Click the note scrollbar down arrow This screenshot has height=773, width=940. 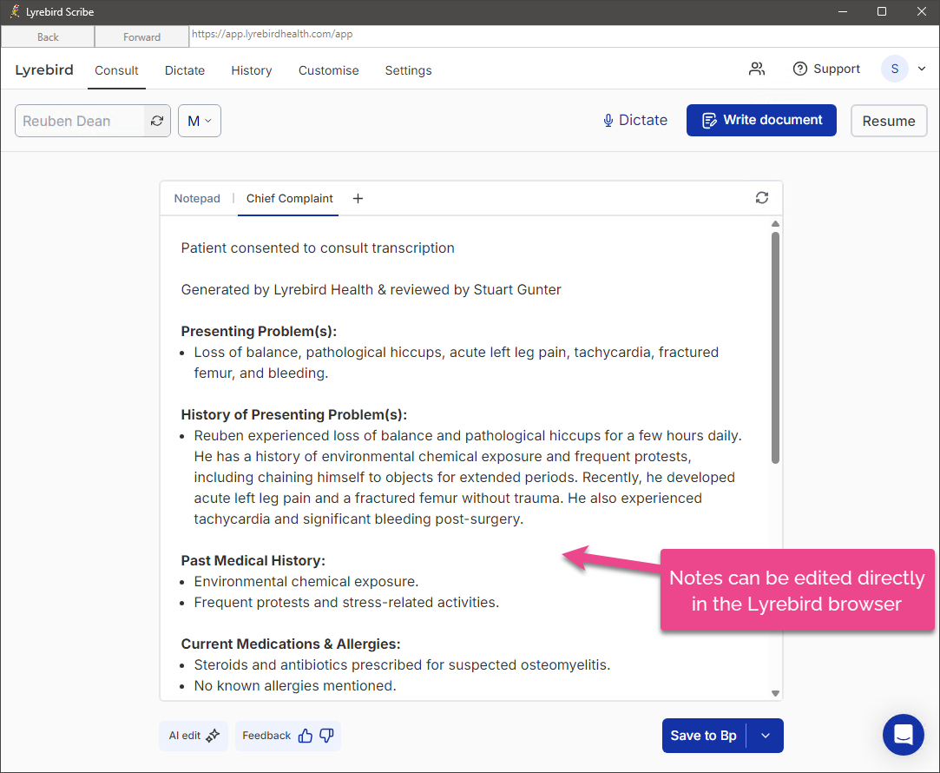tap(775, 693)
